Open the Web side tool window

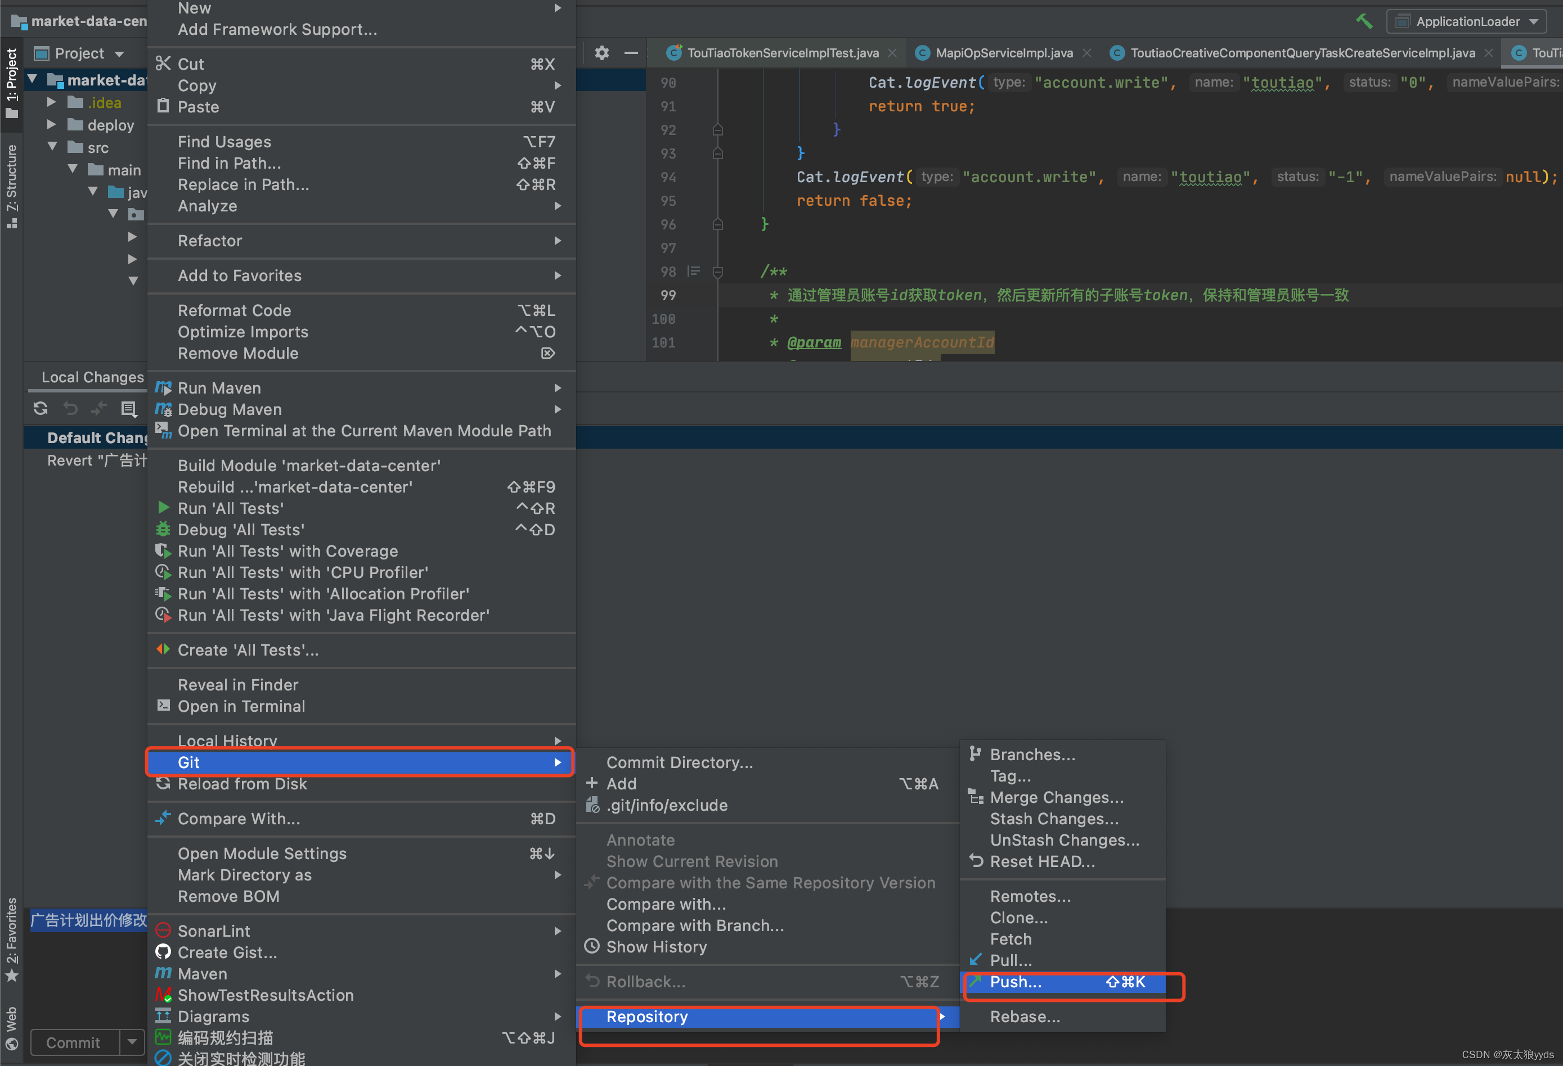click(x=11, y=1027)
